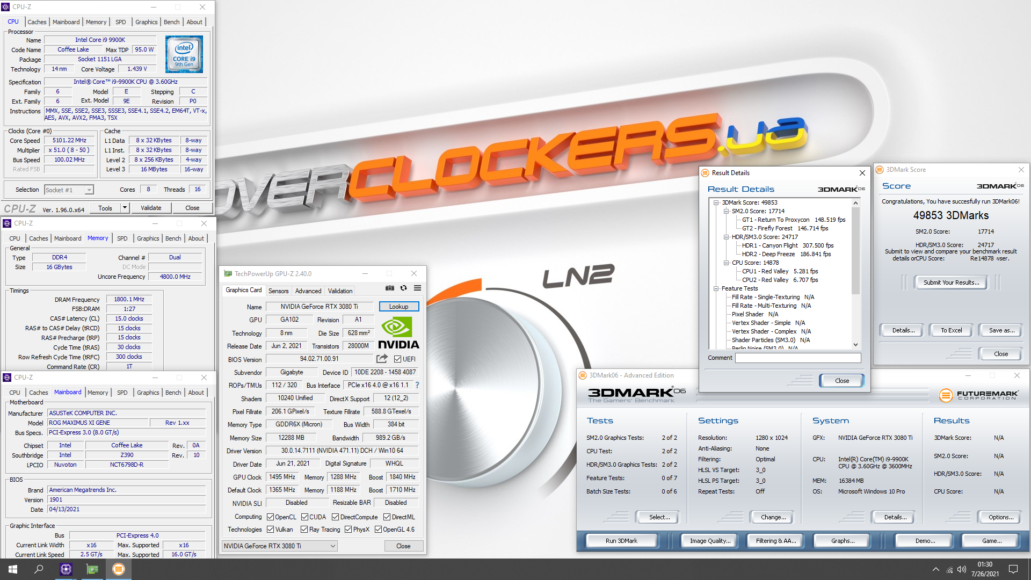Open taskbar search magnifier
Image resolution: width=1031 pixels, height=580 pixels.
39,569
